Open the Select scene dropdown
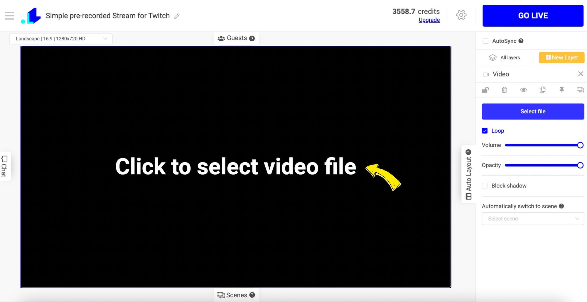 click(x=533, y=219)
